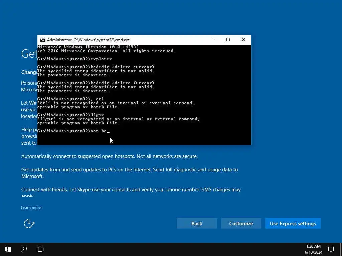Choose Use Express settings
The width and height of the screenshot is (342, 256).
[x=293, y=224]
